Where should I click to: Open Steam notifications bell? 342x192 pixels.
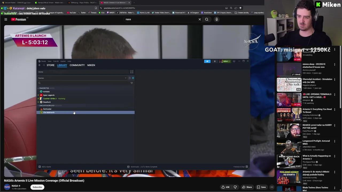coord(215,61)
